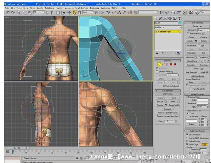
Task: Click the Render Scene teapot icon
Action: [197, 12]
